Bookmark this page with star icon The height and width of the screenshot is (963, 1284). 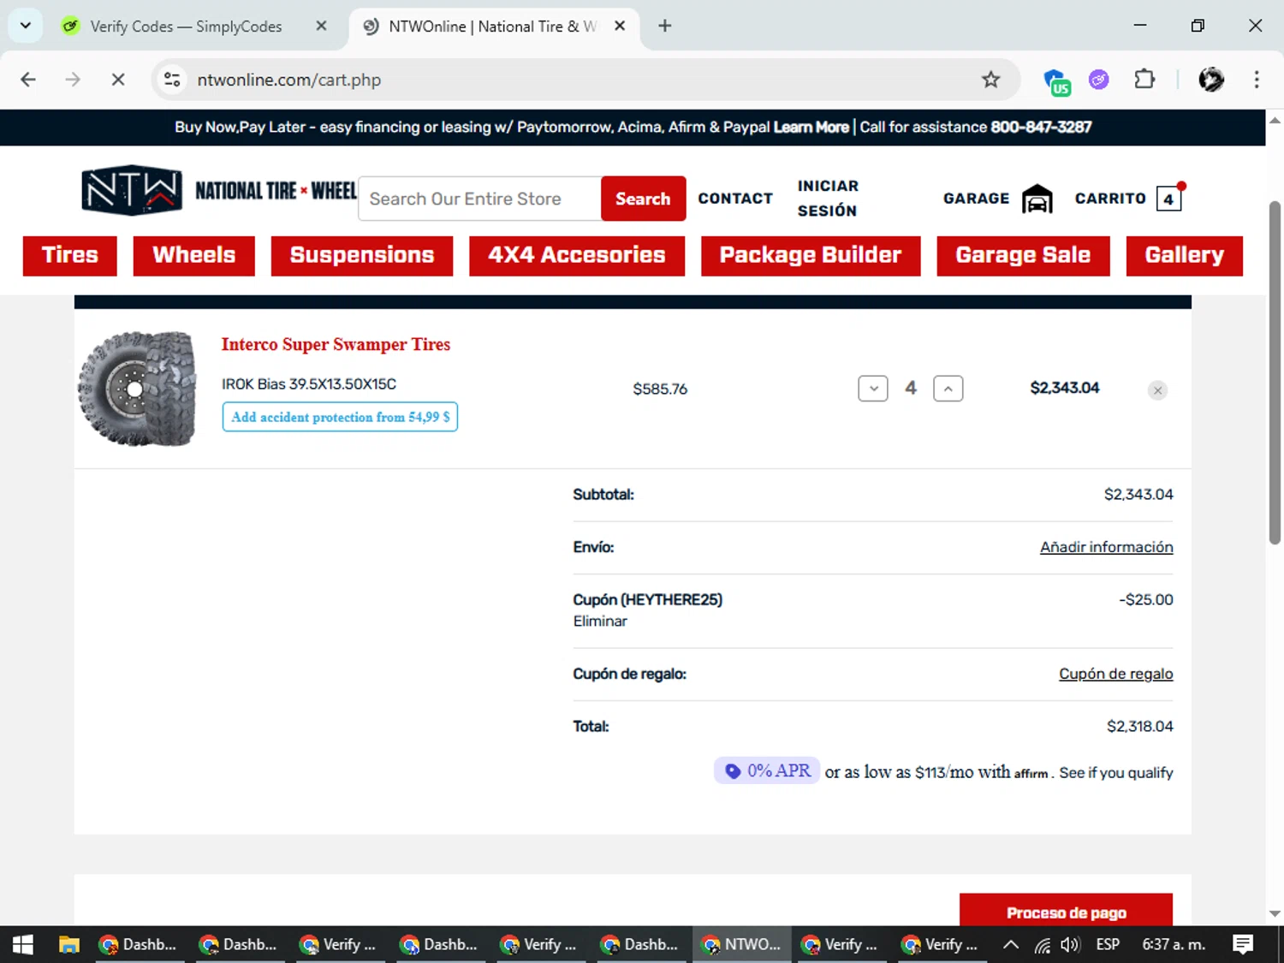pos(990,80)
